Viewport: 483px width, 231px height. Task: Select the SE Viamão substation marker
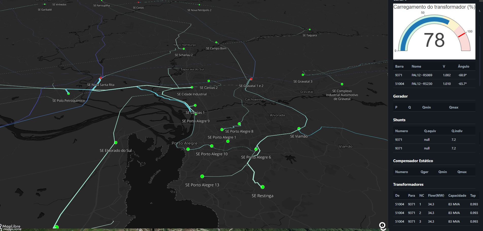(299, 129)
